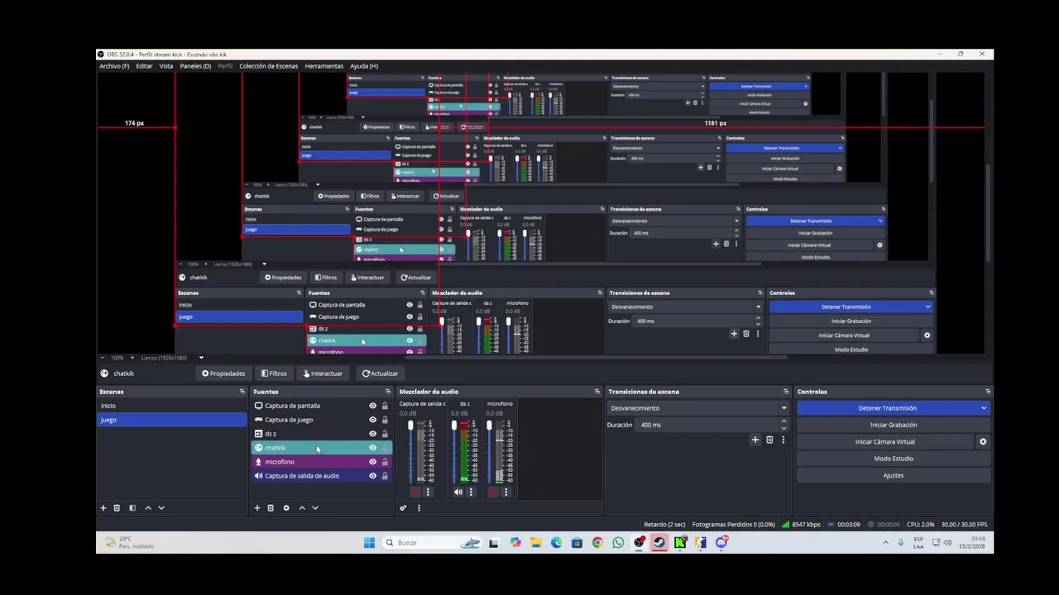This screenshot has height=595, width=1059.
Task: Remove selected source with the trash icon
Action: coord(271,507)
